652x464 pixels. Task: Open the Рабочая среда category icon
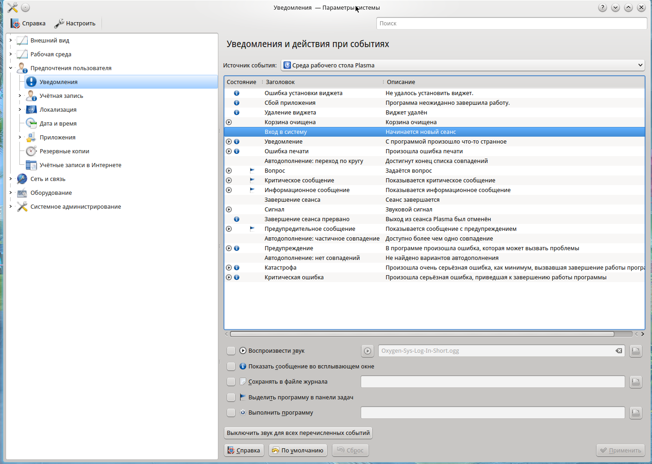[22, 54]
